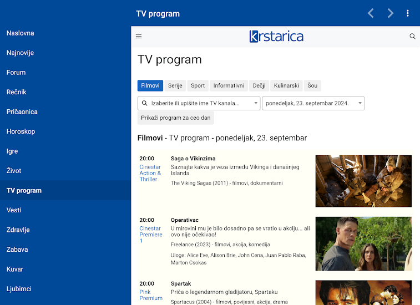Click the Krstarica logo
The width and height of the screenshot is (420, 305).
pyautogui.click(x=276, y=37)
